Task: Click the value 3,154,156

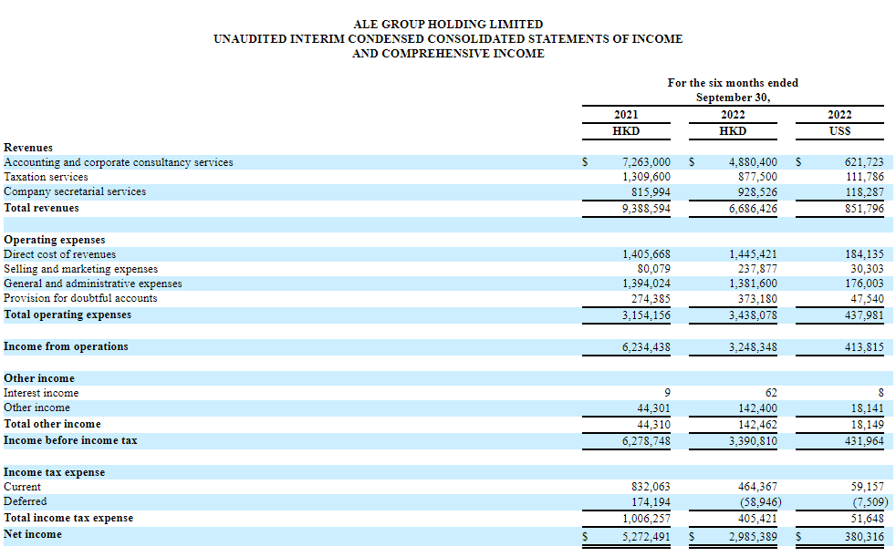Action: pos(646,315)
